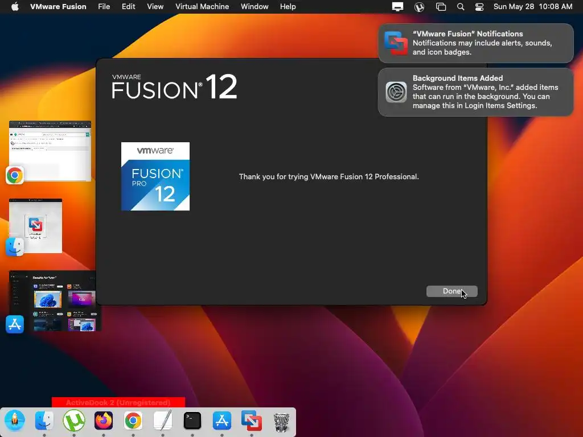This screenshot has width=583, height=437.
Task: Click App Store icon beside Stage Manager thumbnail
Action: 15,324
